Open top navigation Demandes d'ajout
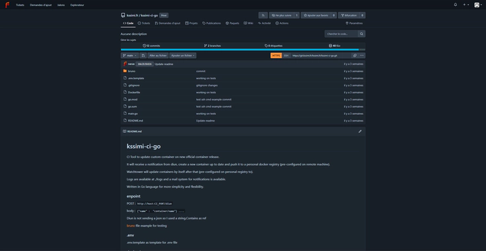The image size is (486, 251). (40, 5)
